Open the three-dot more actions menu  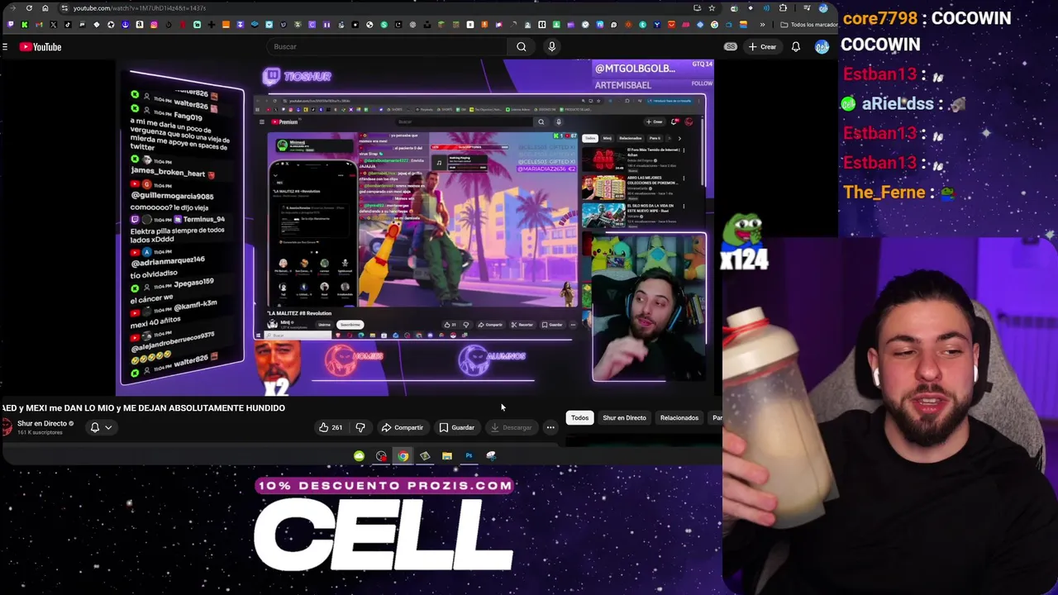click(550, 427)
